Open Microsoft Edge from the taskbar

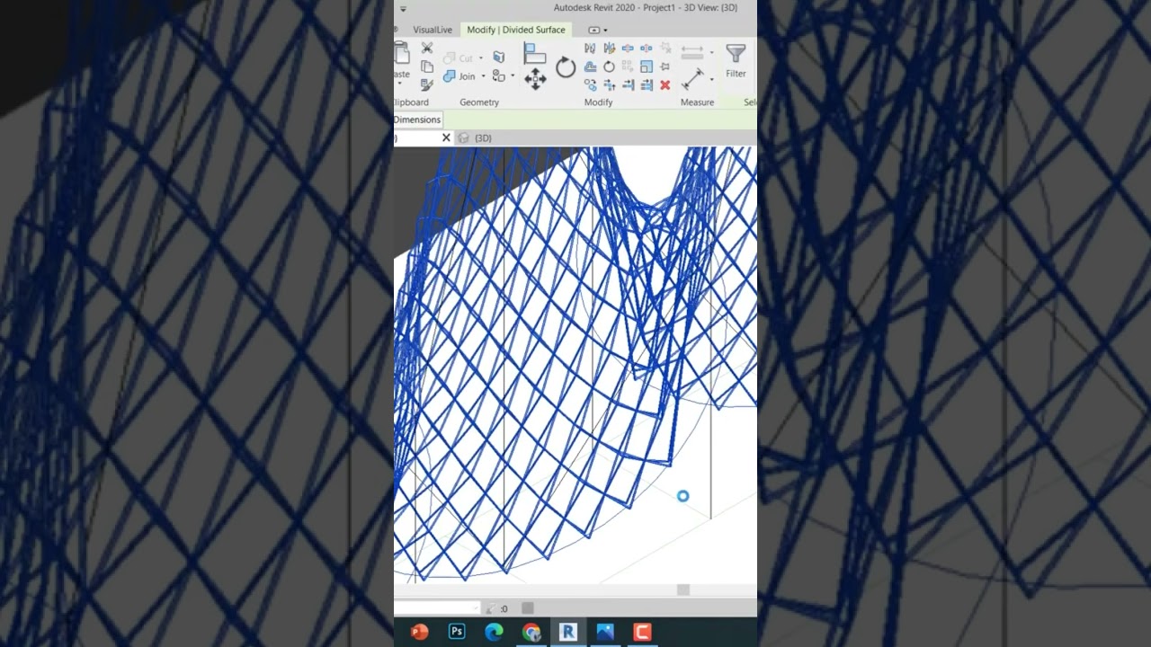pyautogui.click(x=494, y=632)
